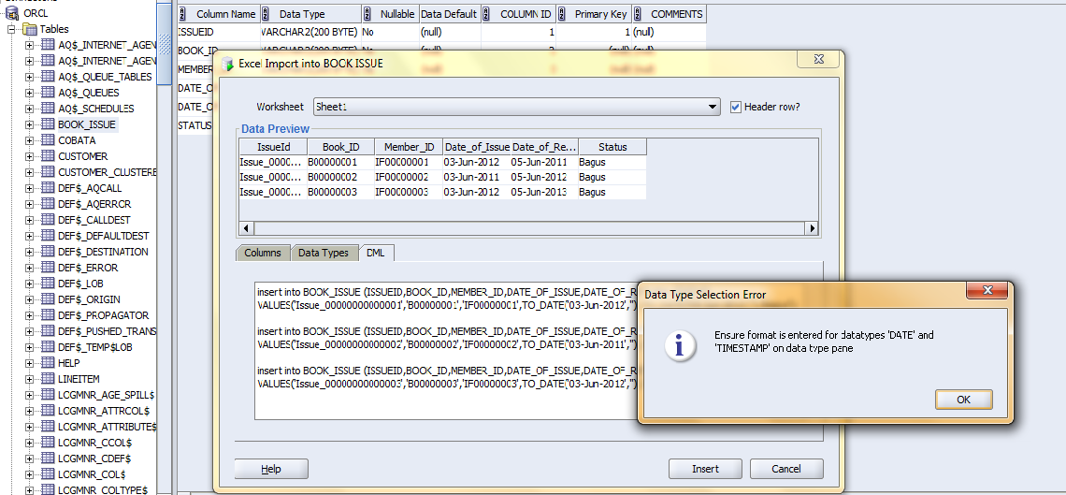Click the Data Preview horizontal scrollbar right arrow
Viewport: 1066px width, 495px height.
click(x=812, y=228)
